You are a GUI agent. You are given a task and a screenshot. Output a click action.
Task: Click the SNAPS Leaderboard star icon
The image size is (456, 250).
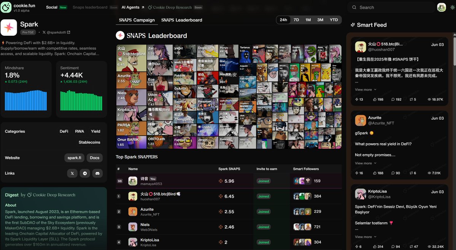120,35
